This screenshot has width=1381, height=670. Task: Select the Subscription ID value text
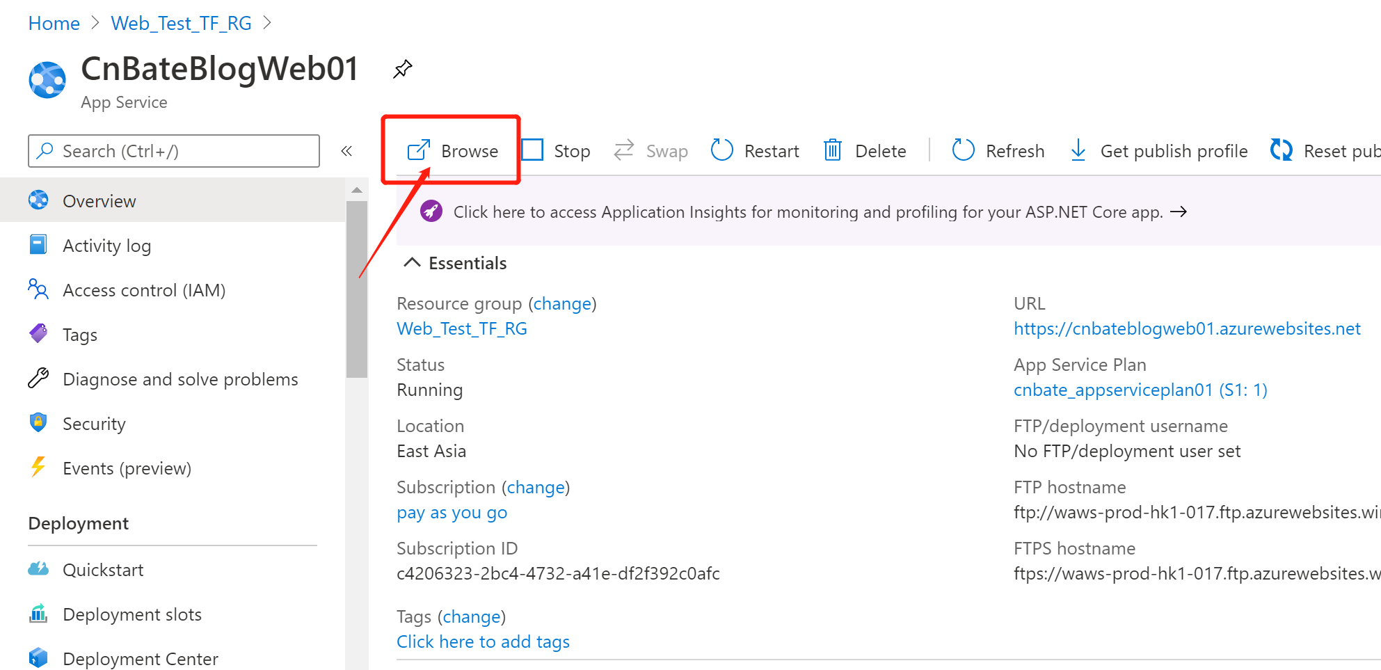[558, 573]
